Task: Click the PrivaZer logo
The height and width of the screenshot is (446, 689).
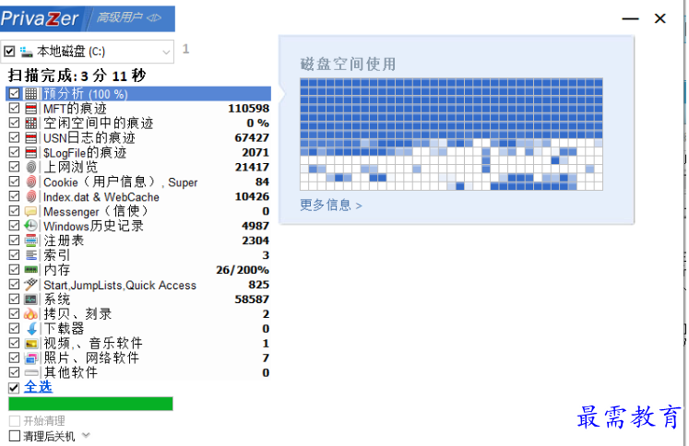Action: pyautogui.click(x=40, y=18)
